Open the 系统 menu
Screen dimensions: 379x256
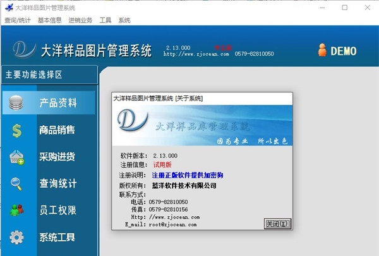[x=124, y=20]
